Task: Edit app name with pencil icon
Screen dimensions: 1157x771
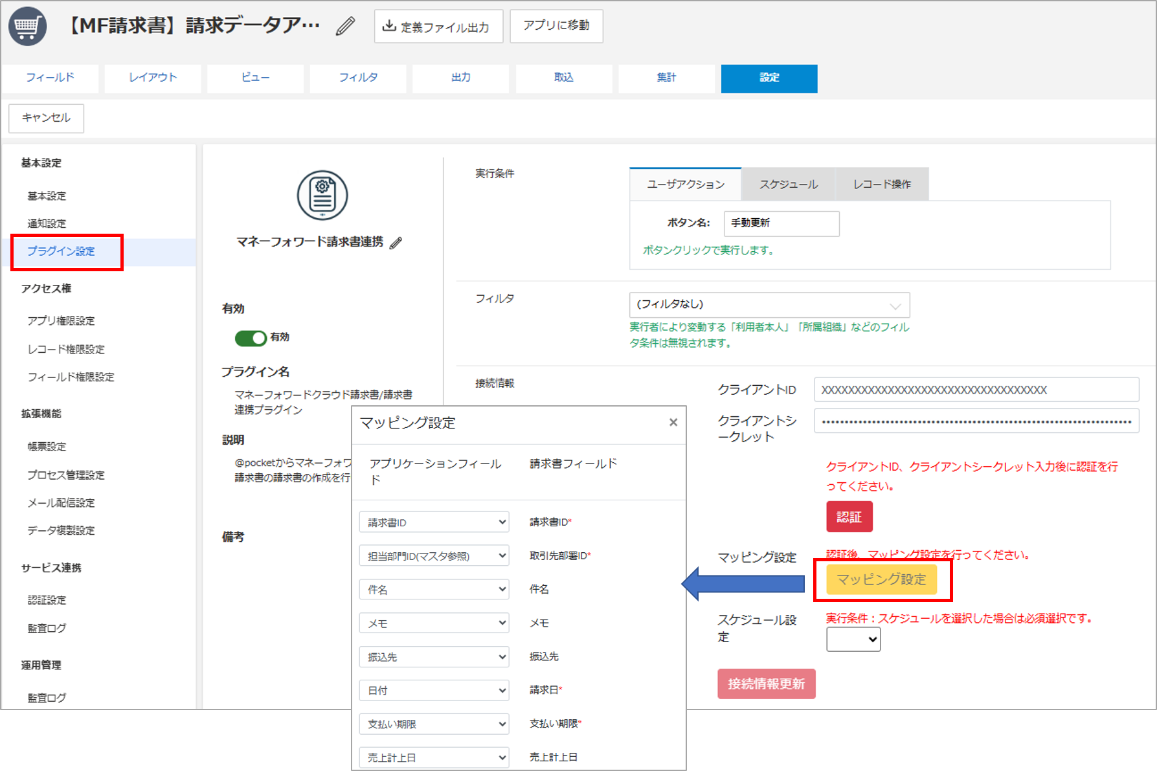Action: pos(346,26)
